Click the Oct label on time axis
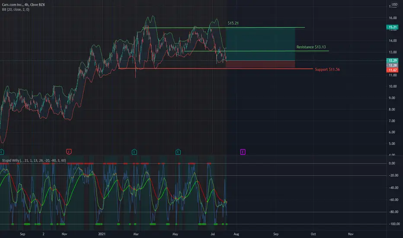Image resolution: width=403 pixels, height=238 pixels. click(313, 234)
